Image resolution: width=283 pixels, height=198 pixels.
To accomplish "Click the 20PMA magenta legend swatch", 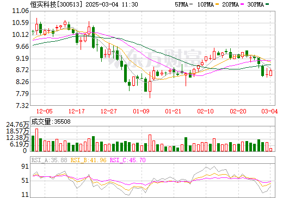I will (x=242, y=4).
